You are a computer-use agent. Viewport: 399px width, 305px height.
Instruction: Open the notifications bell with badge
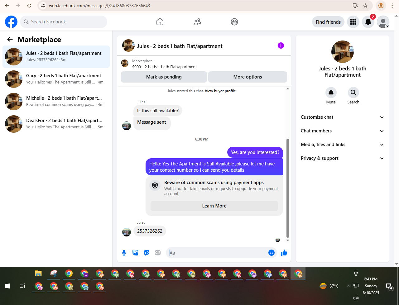(x=368, y=22)
